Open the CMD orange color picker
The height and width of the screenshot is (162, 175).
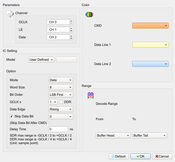[150, 26]
